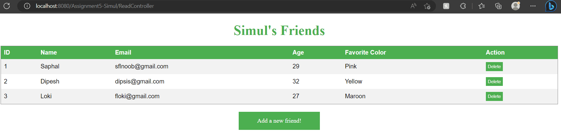Click the sflnoob@gmail.com email cell
Viewport: 561px width, 135px height.
(141, 66)
